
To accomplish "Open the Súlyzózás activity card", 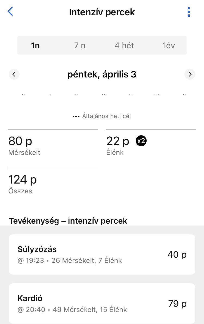I will 102,254.
